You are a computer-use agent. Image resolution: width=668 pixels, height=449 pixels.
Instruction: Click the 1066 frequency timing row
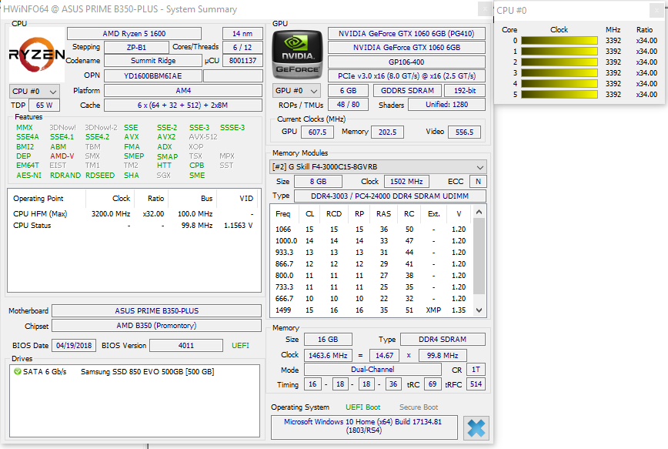coord(371,229)
